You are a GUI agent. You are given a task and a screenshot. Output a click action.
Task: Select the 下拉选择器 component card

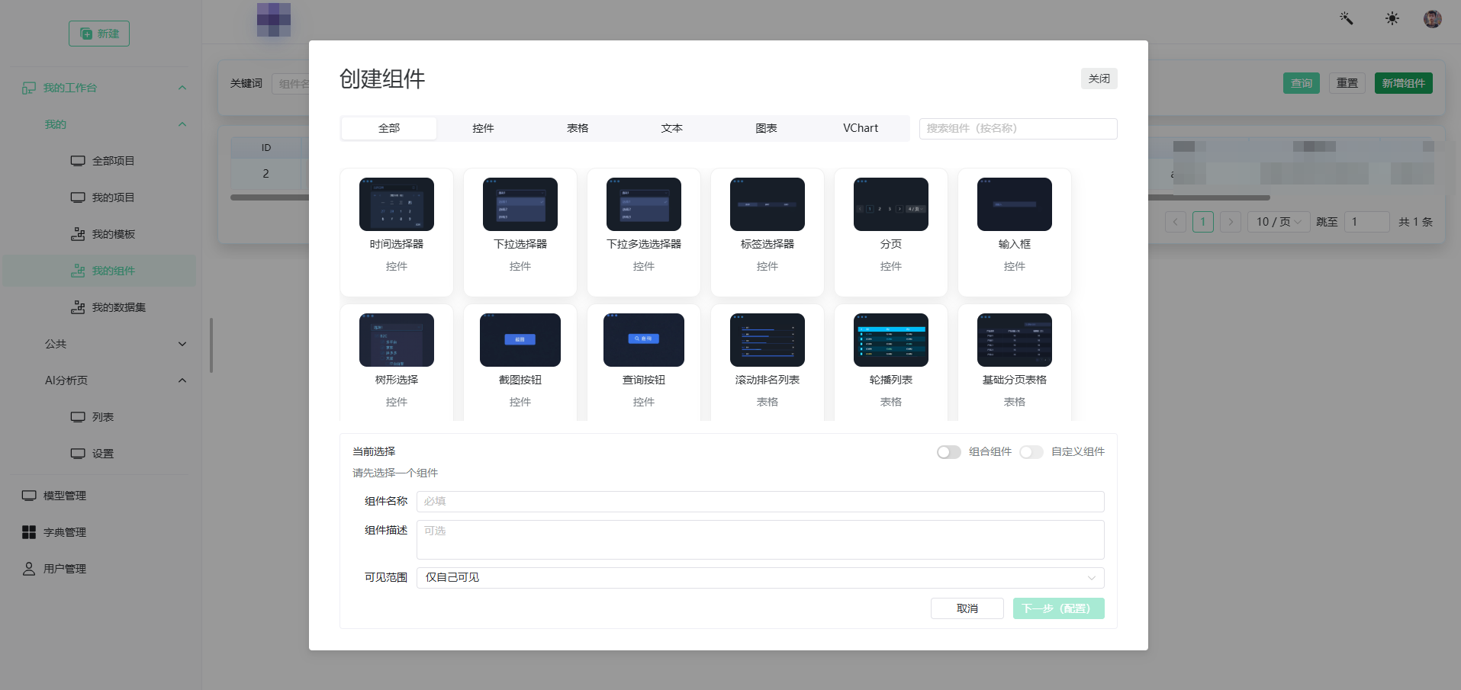point(520,232)
